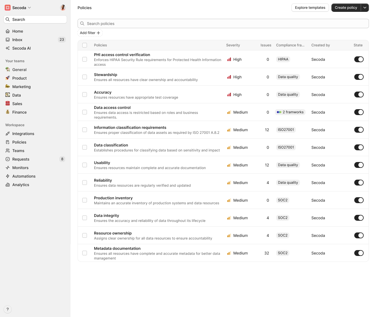Click the Monitors pulse icon
This screenshot has width=376, height=317.
coord(8,168)
